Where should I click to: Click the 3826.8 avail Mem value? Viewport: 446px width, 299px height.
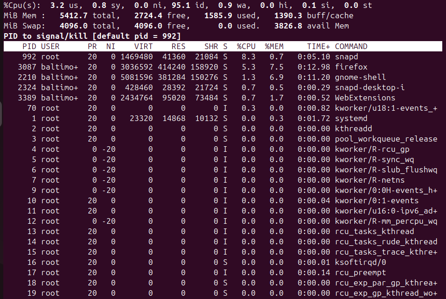point(288,26)
